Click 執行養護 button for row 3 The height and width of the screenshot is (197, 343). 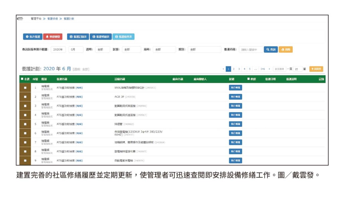tap(235, 106)
